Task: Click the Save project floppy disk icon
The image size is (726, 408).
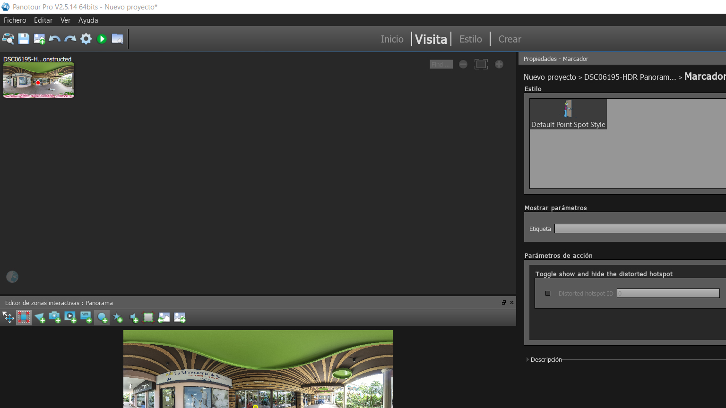Action: 24,39
